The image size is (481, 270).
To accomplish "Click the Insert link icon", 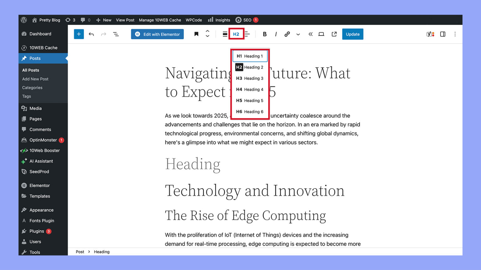I will pos(287,34).
